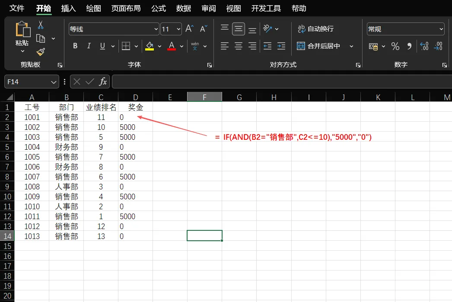Screen dimensions: 452x302
Task: Expand paste options arrow under 粘贴
Action: pos(22,51)
